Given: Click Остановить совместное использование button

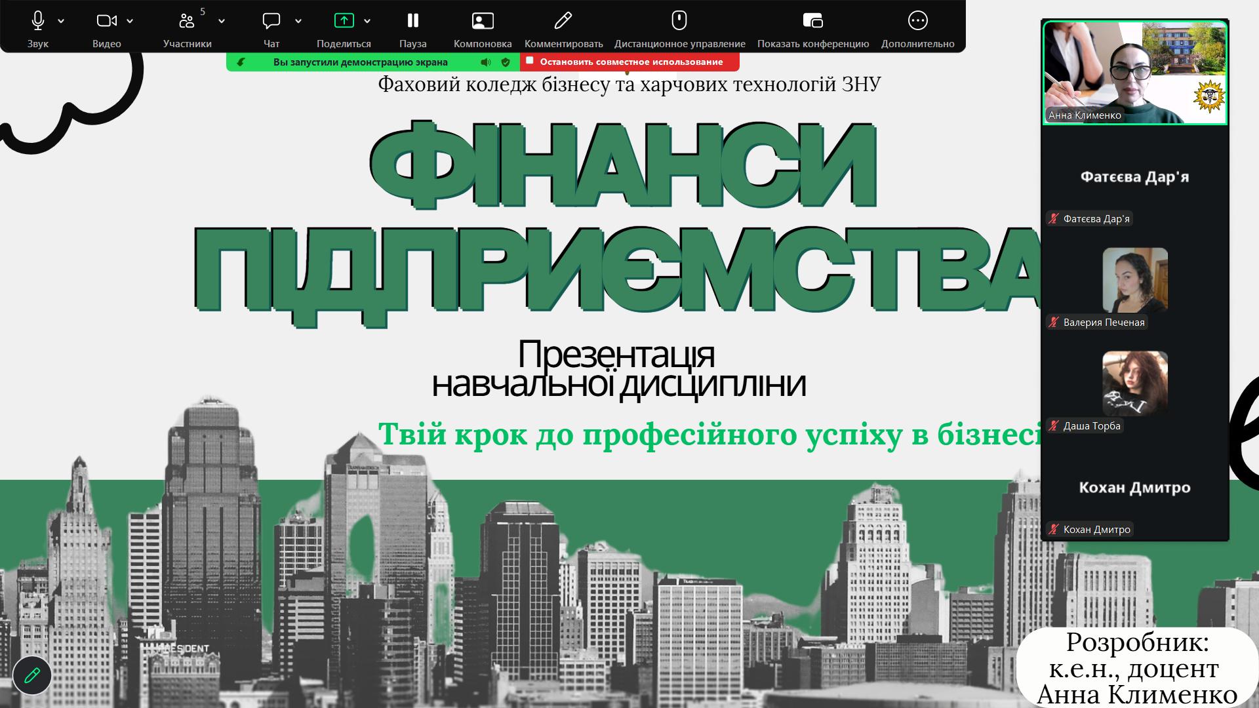Looking at the screenshot, I should [629, 62].
